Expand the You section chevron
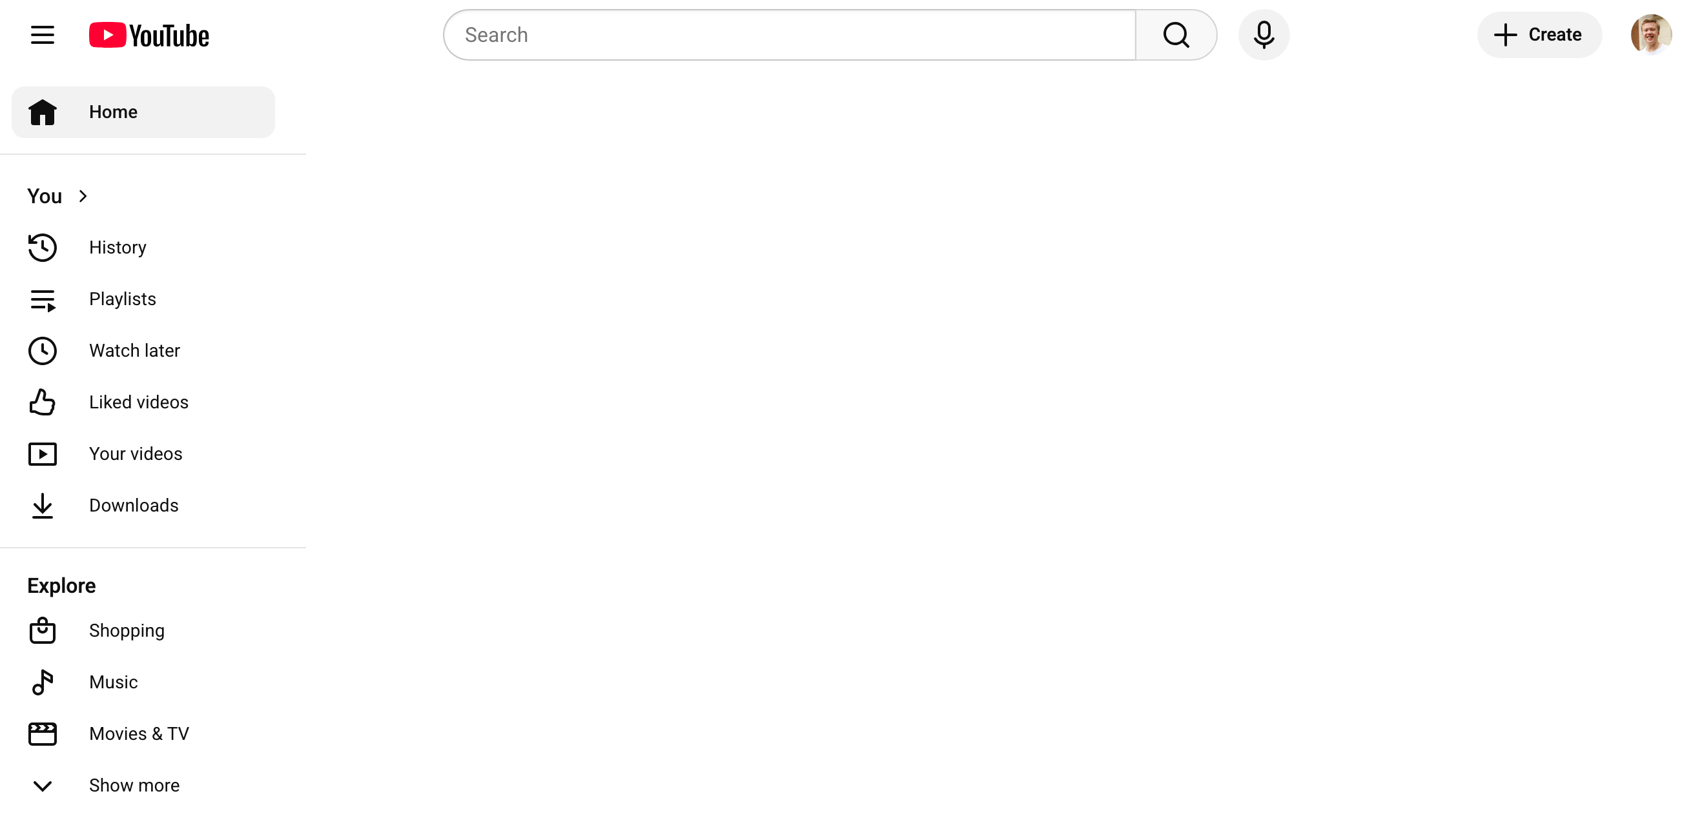 tap(83, 196)
